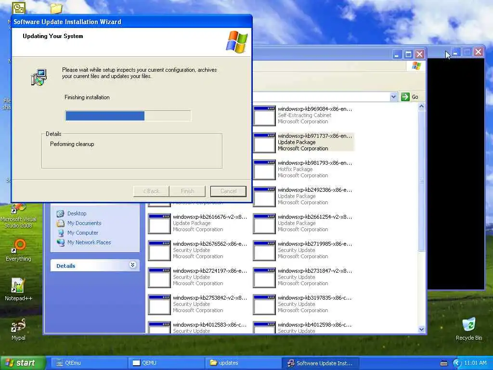This screenshot has height=370, width=493.
Task: Open Microsoft Visual Studio 2008 desktop shortcut
Action: [x=19, y=215]
